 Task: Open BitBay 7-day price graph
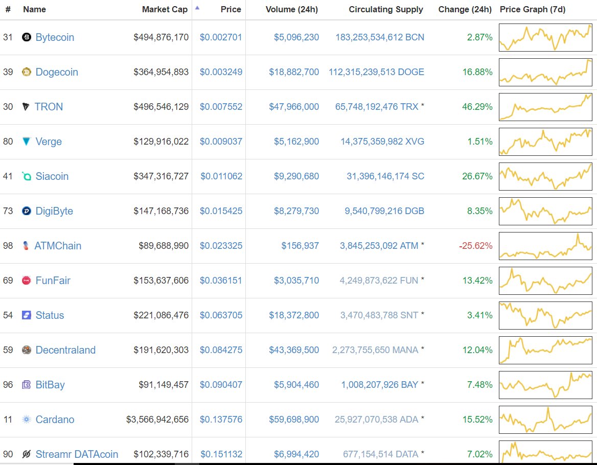click(x=545, y=385)
